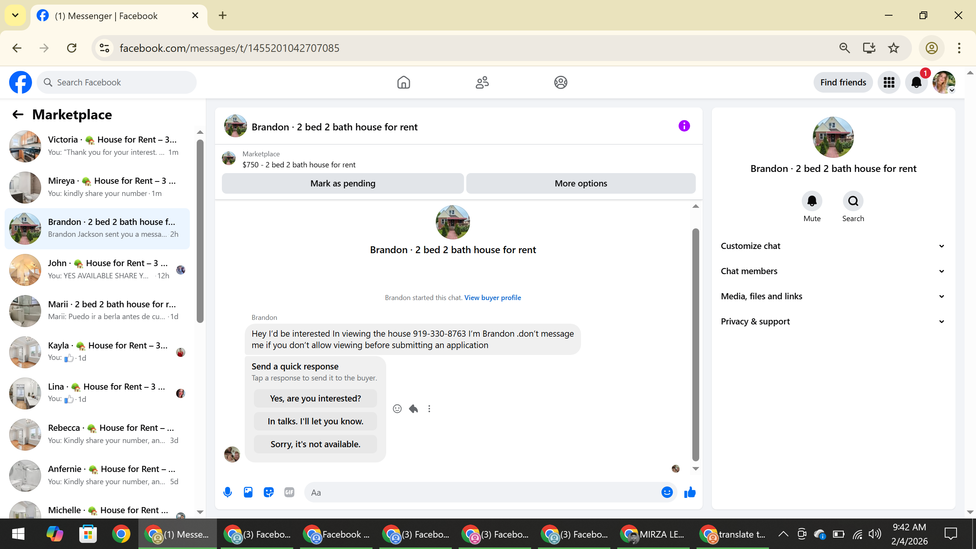Attach a photo using image icon
This screenshot has height=549, width=976.
pyautogui.click(x=248, y=492)
